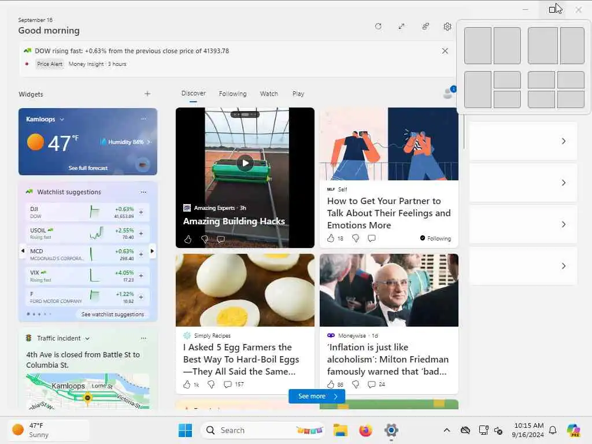Like the Amazing Building Hacks video

point(188,239)
